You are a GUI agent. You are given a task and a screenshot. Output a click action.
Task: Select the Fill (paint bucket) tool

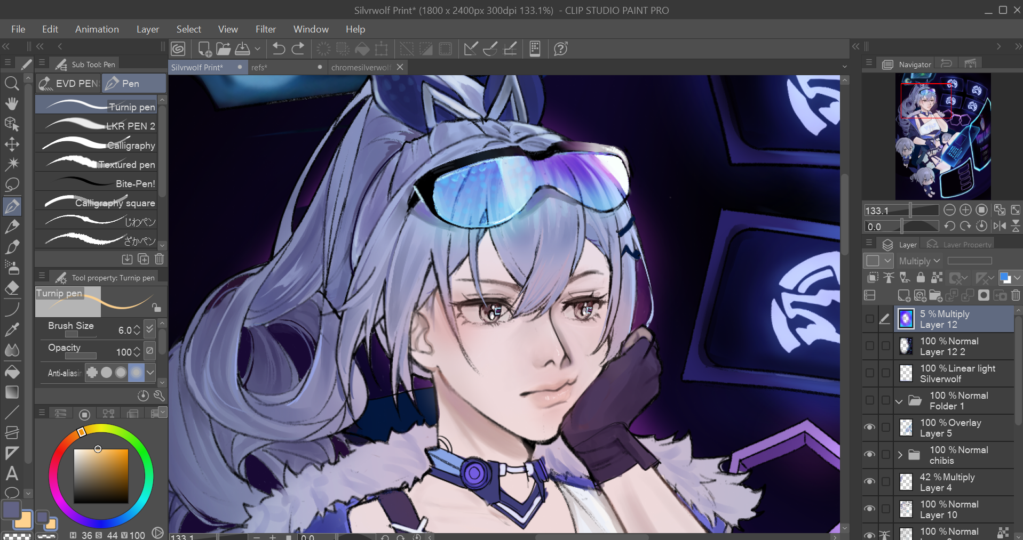[12, 372]
